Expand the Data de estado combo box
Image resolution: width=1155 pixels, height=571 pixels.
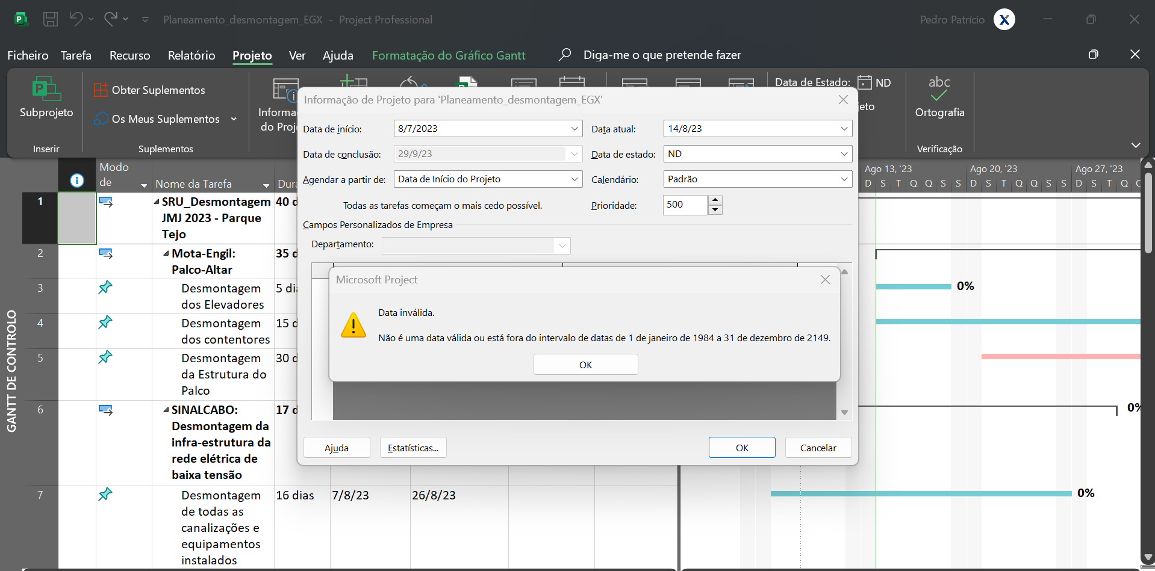(844, 154)
